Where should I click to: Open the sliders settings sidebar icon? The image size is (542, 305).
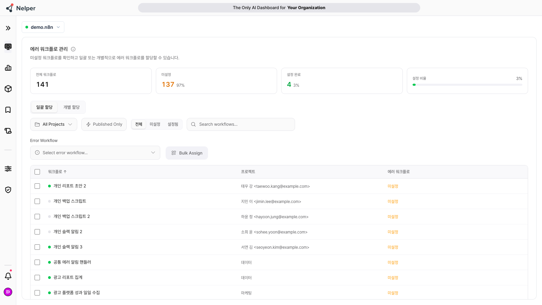pyautogui.click(x=8, y=169)
